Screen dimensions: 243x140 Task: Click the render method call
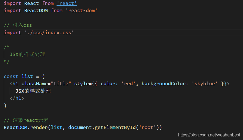coord(39,128)
